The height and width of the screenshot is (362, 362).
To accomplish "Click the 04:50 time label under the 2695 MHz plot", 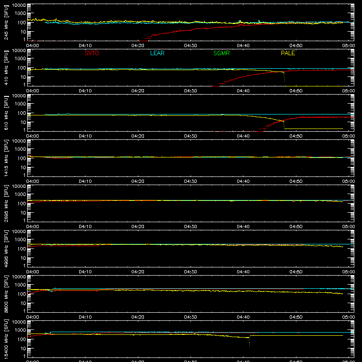I will click(x=296, y=227).
